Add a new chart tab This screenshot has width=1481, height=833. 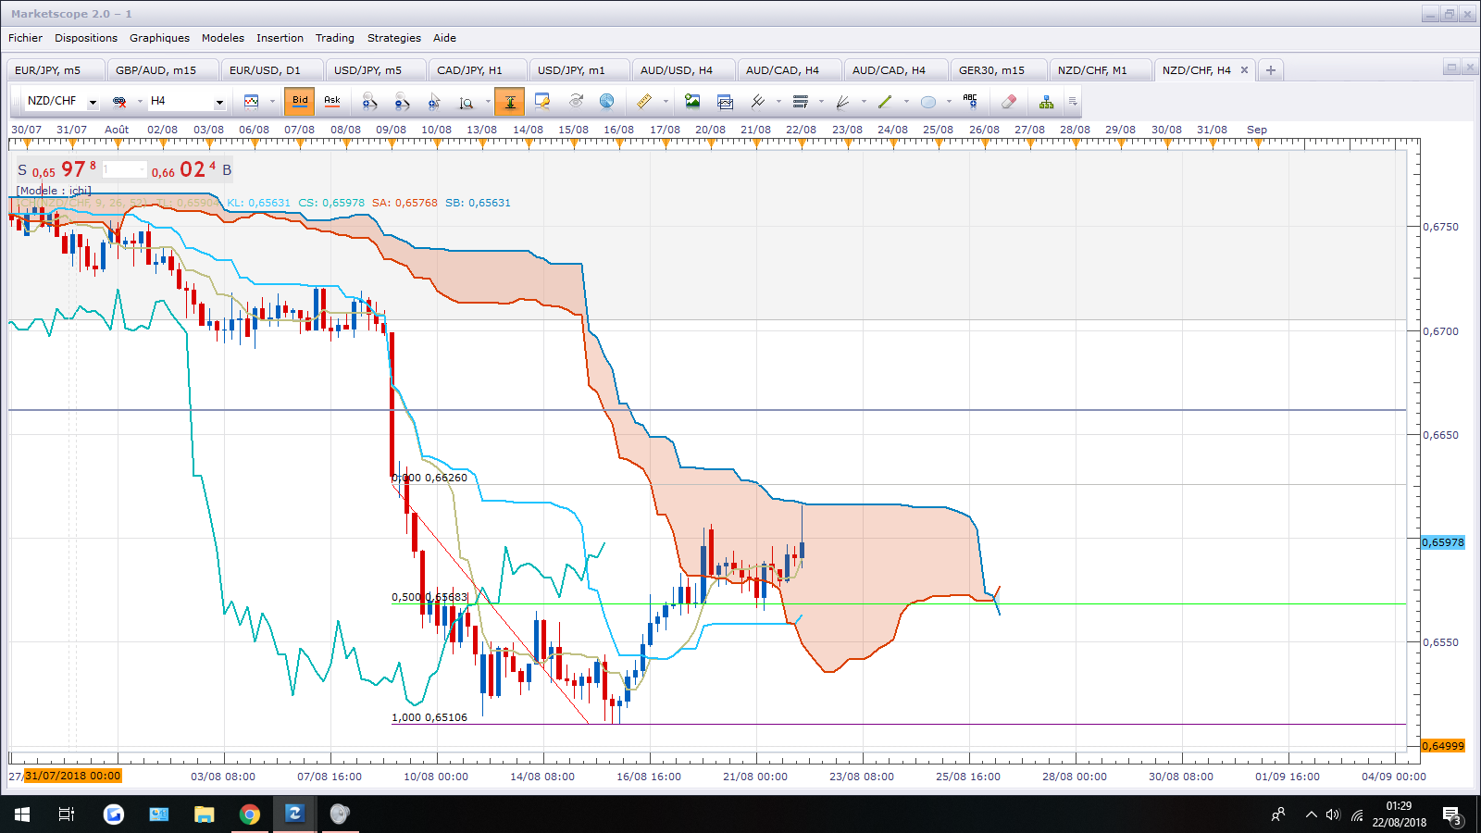[x=1271, y=70]
